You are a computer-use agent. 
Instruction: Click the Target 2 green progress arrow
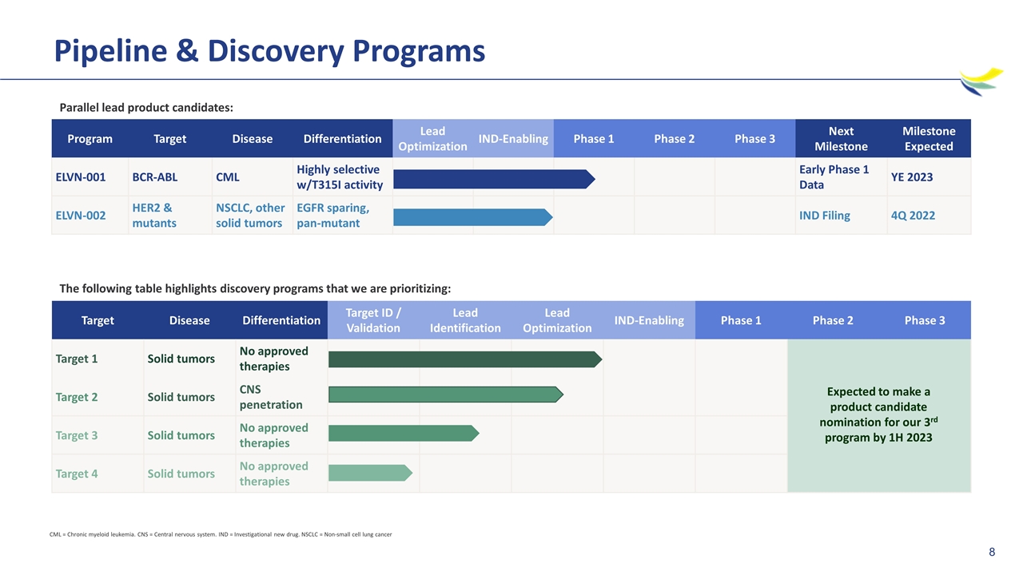coord(446,395)
